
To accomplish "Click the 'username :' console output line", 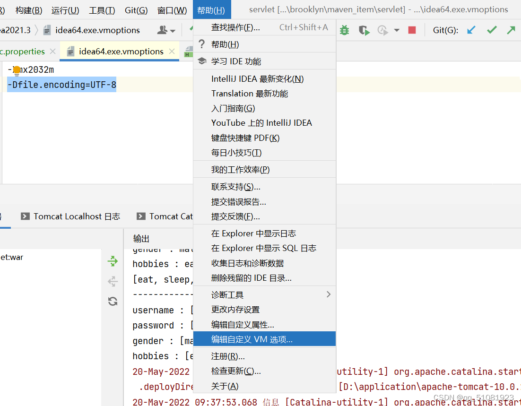I will [163, 311].
